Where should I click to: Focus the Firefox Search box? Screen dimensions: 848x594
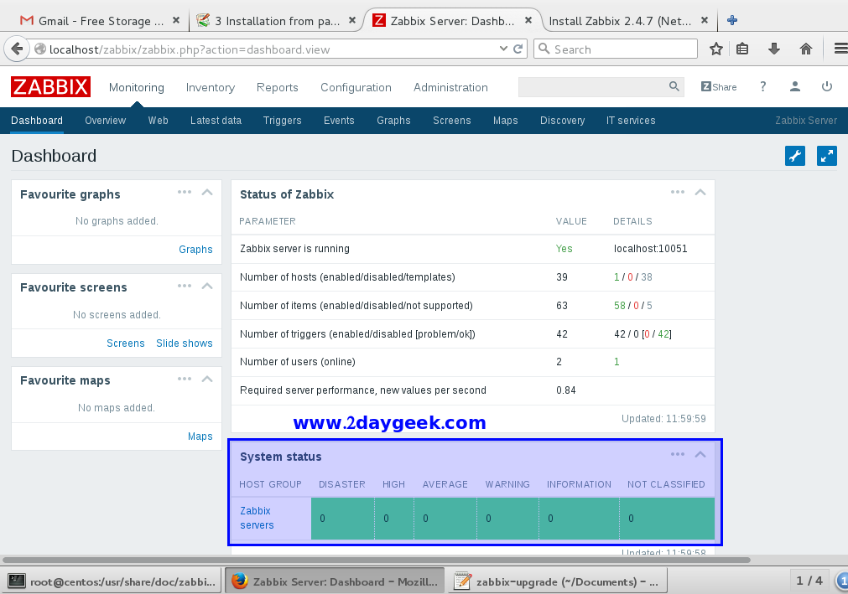pos(616,49)
